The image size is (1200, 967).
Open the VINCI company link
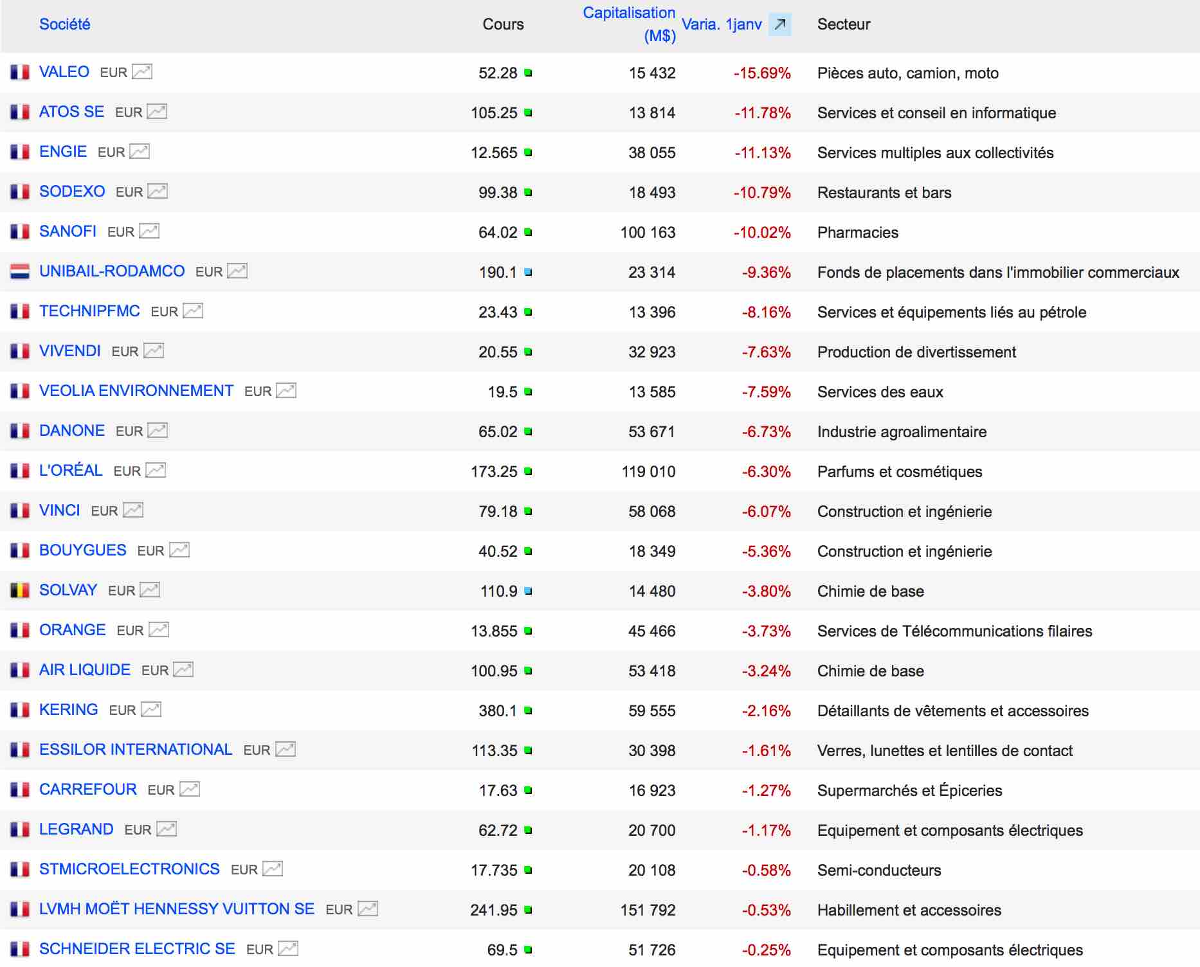tap(60, 510)
